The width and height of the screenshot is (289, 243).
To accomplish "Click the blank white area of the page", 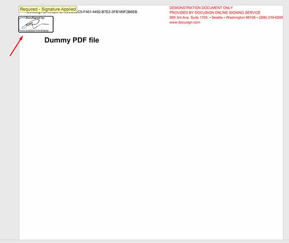I will [x=151, y=129].
